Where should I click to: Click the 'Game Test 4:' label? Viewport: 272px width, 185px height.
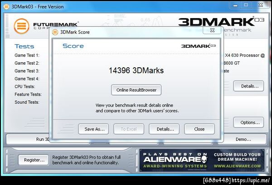coord(27,79)
